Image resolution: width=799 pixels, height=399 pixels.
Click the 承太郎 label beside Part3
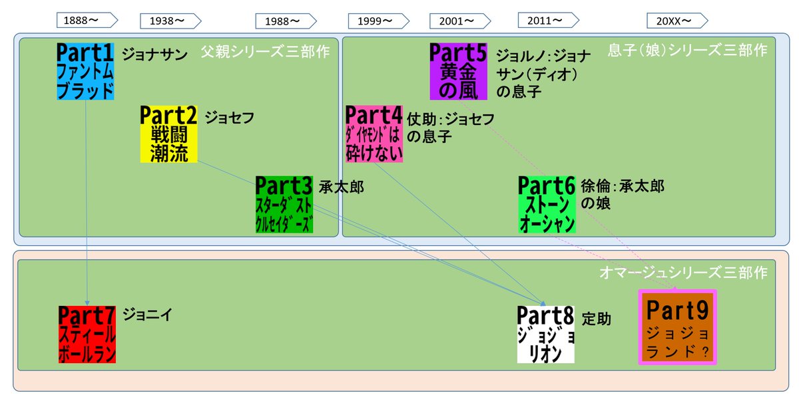pyautogui.click(x=342, y=187)
